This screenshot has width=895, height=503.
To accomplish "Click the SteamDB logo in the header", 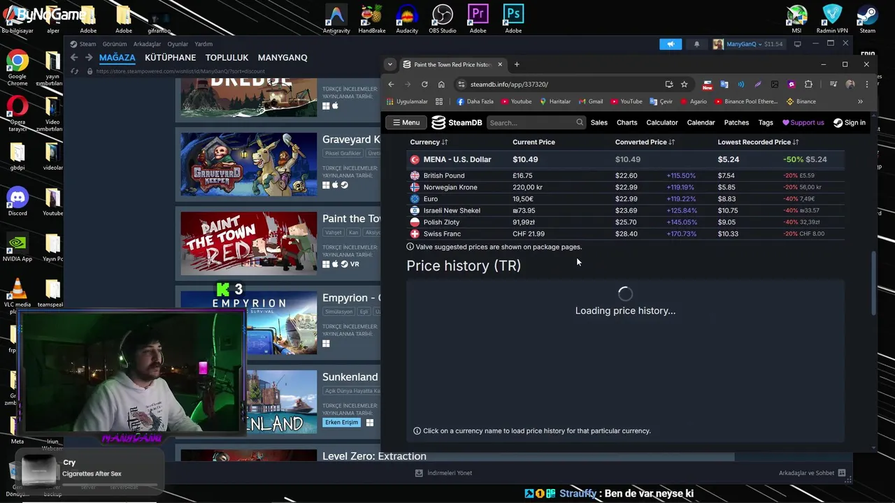I will tap(457, 122).
